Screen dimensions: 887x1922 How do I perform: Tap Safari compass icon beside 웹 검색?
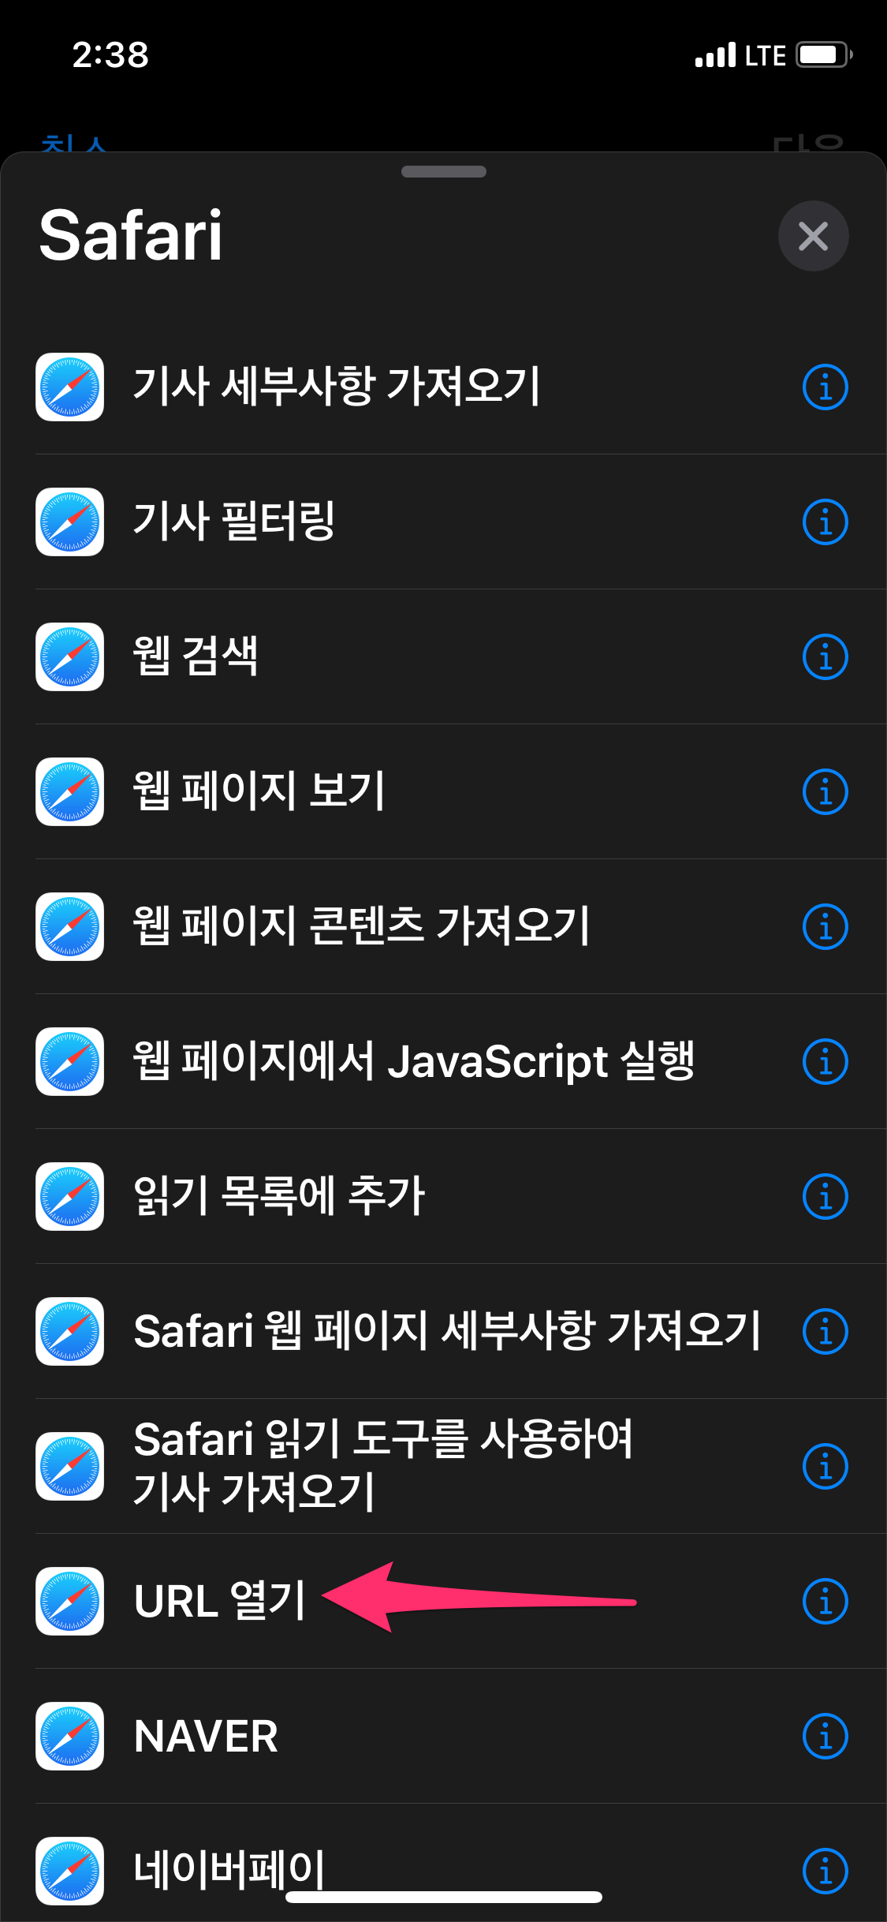point(69,656)
